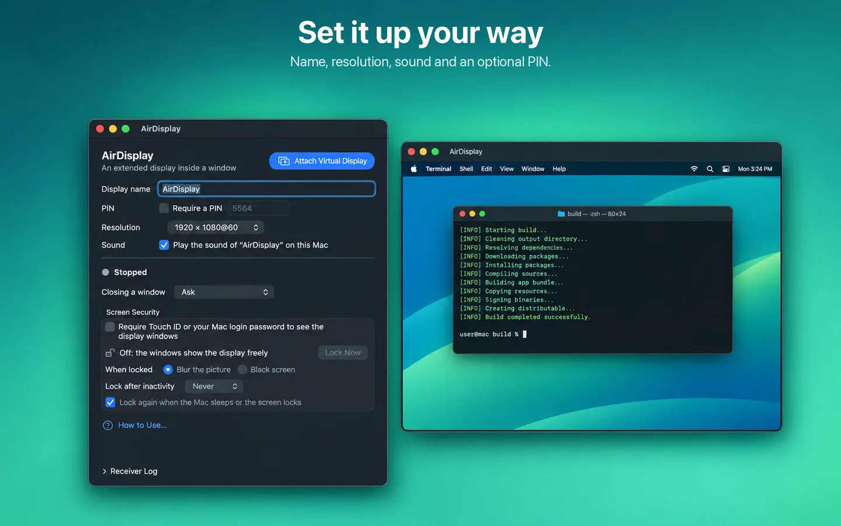Click the Display name text field
841x526 pixels.
click(266, 189)
